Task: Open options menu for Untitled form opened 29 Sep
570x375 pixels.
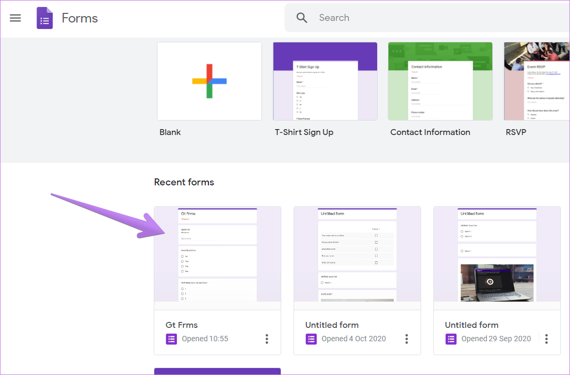Action: click(546, 339)
